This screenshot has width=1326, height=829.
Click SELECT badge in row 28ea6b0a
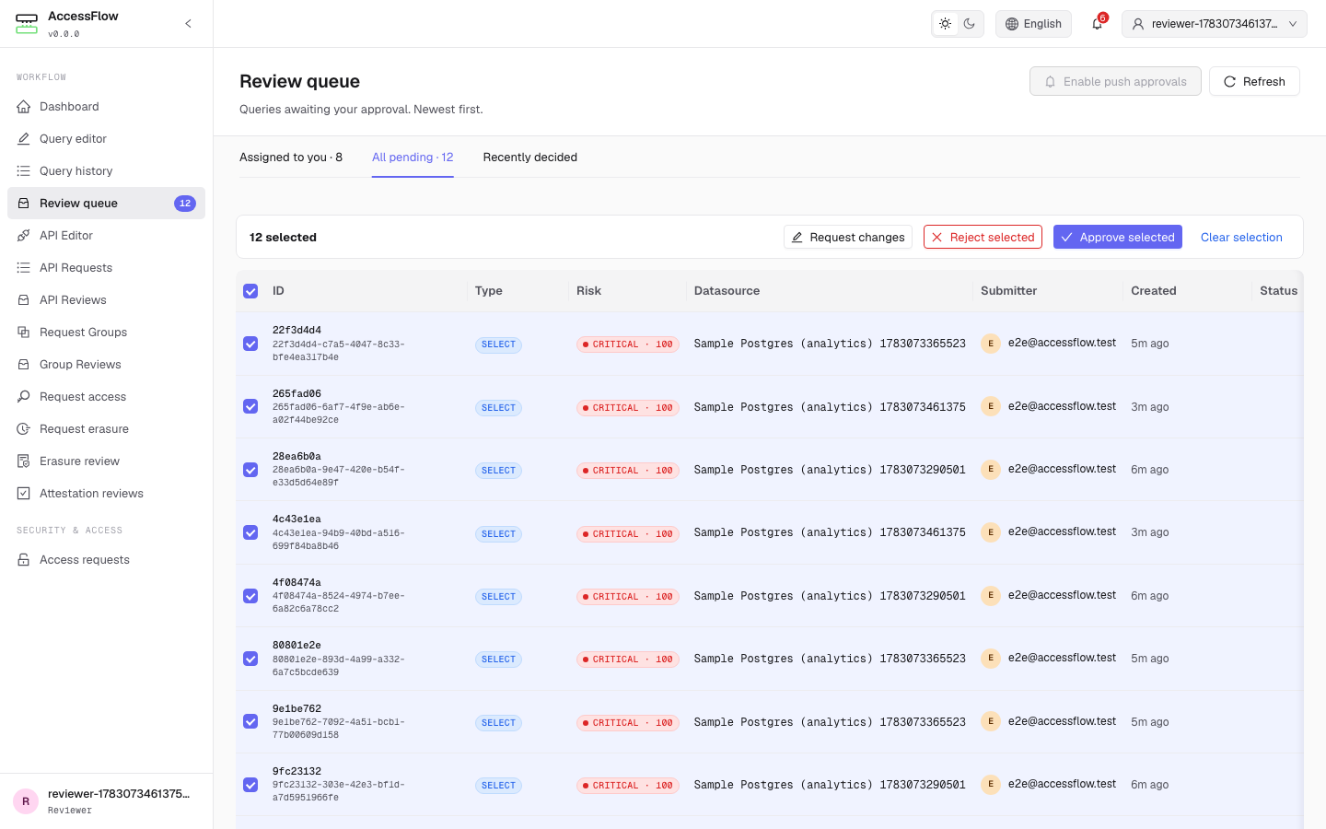pos(498,471)
